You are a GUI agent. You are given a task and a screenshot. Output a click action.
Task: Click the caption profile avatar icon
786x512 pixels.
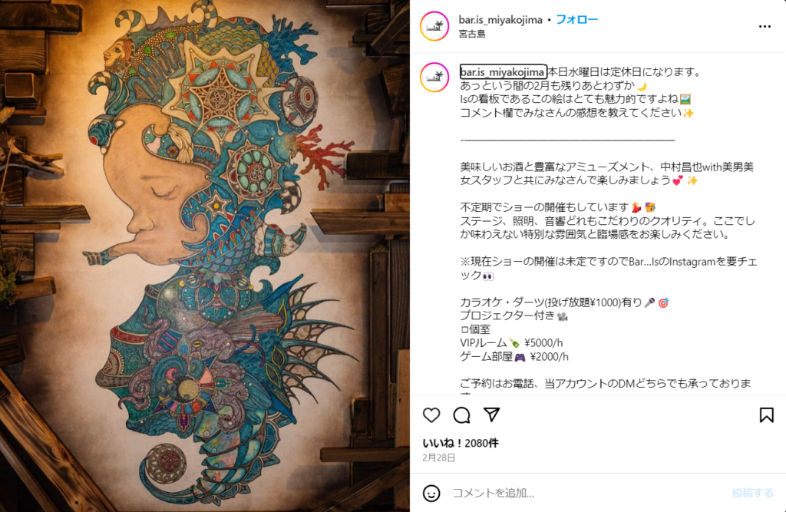[434, 78]
